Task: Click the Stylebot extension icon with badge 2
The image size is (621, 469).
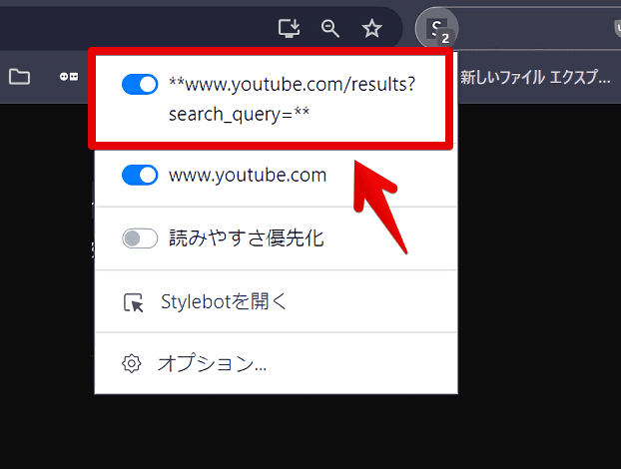Action: 437,29
